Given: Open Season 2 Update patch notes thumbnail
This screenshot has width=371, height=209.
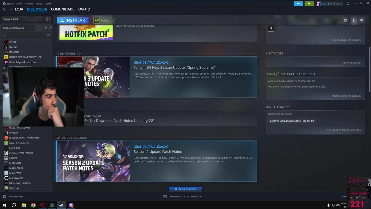Looking at the screenshot, I should click(x=93, y=161).
